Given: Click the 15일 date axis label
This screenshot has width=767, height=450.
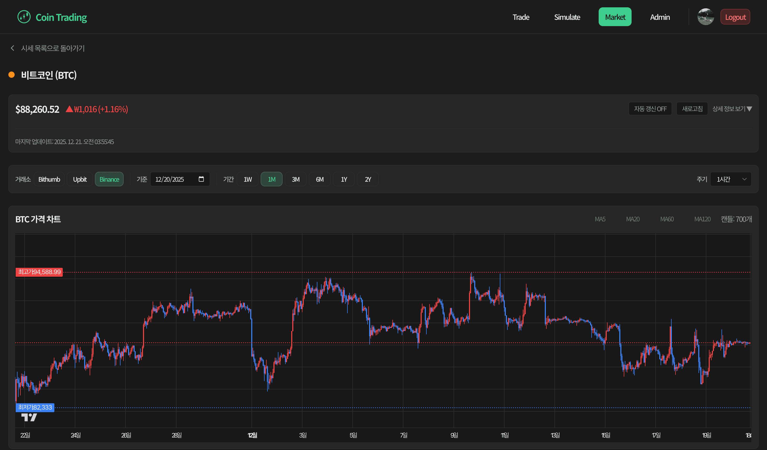Looking at the screenshot, I should click(x=606, y=435).
